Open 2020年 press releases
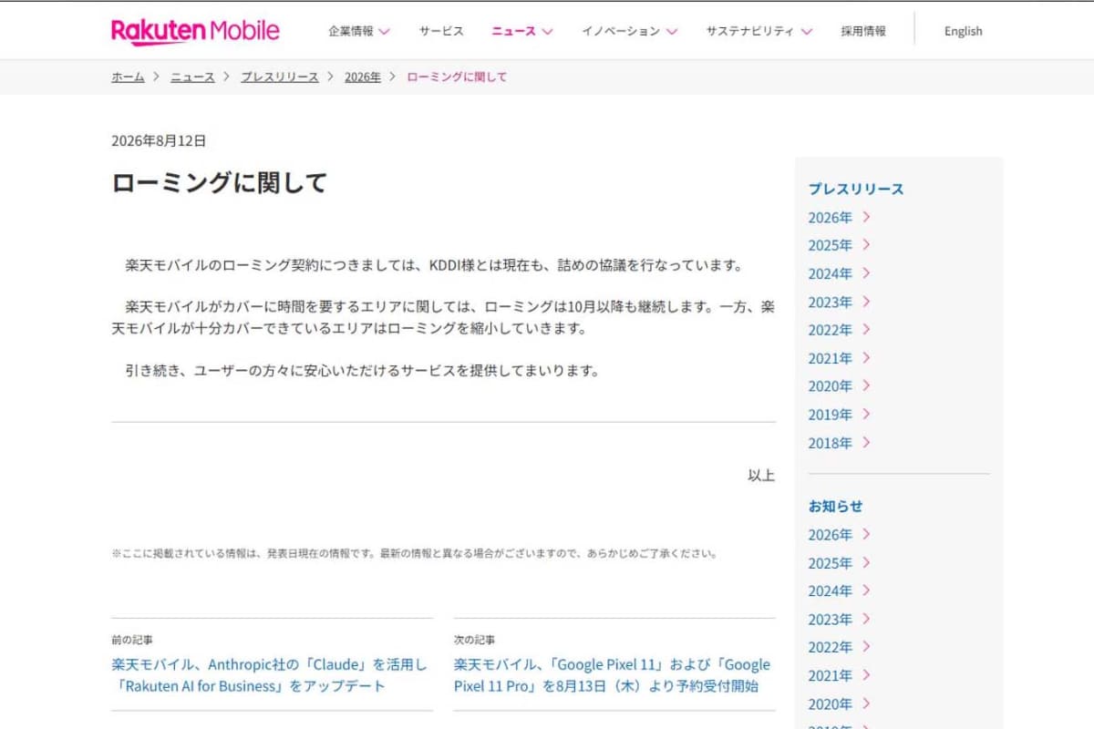The width and height of the screenshot is (1094, 729). point(840,387)
